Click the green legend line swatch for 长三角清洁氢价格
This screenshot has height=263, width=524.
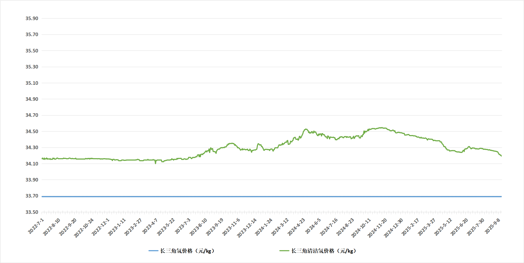coord(284,251)
